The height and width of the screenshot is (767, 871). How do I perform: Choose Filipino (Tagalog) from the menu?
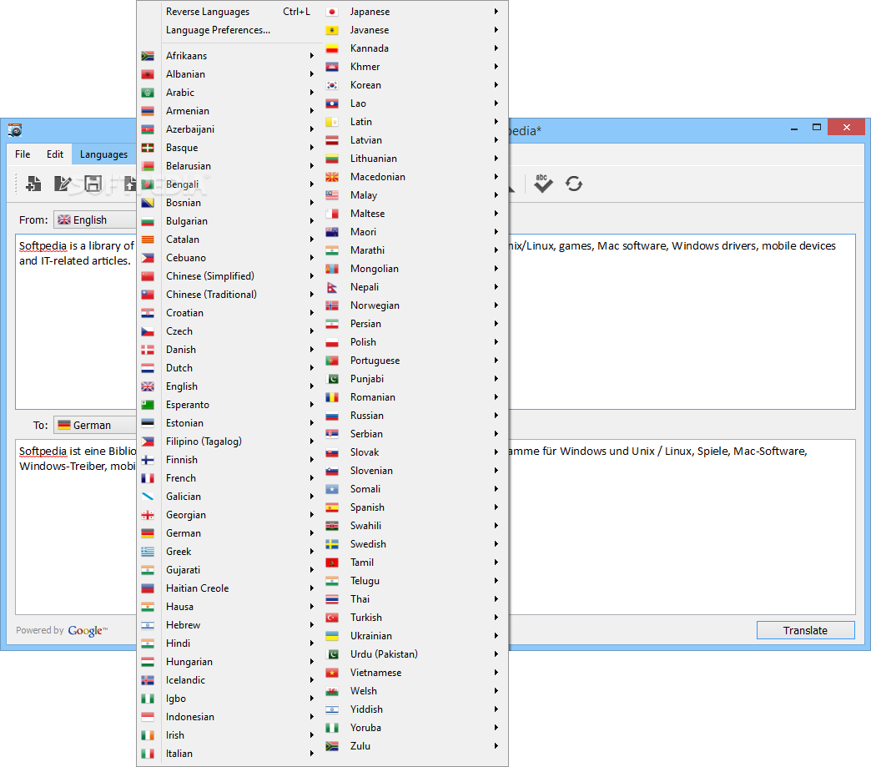point(229,442)
